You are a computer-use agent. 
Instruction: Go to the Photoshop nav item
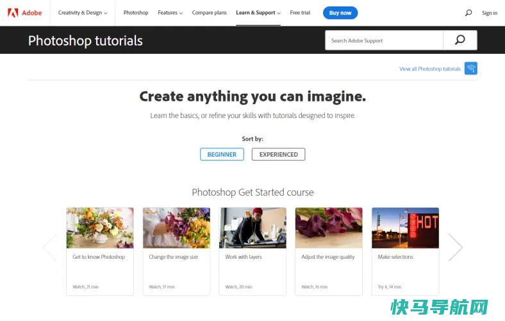pos(136,13)
